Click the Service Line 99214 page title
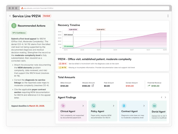Image resolution: width=178 pixels, height=134 pixels. [27, 16]
